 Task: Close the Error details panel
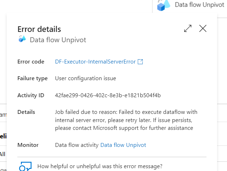tap(203, 29)
